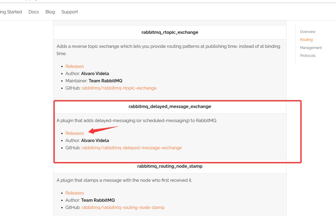Image resolution: width=336 pixels, height=216 pixels.
Task: Open rabbitmq/rabbitmq-routing-node-stamp GitHub link
Action: [123, 207]
